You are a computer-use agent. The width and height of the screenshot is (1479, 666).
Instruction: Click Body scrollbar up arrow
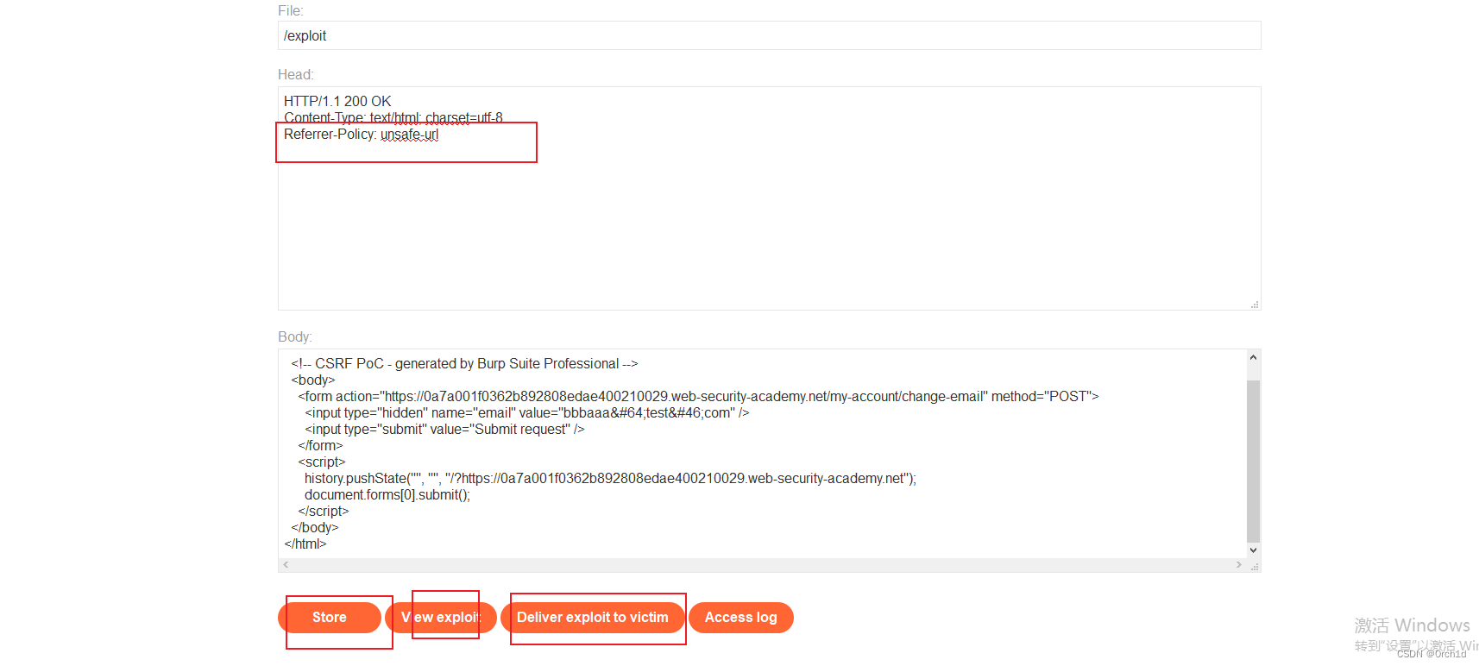(x=1254, y=357)
